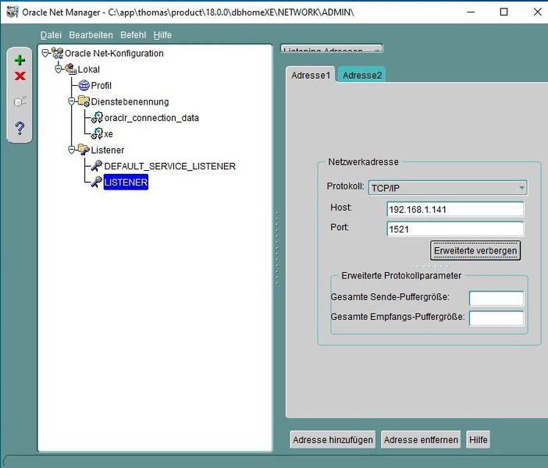Collapse the Oracle Net-Konfiguration root node
Screen dimensions: 548x468
pos(45,53)
